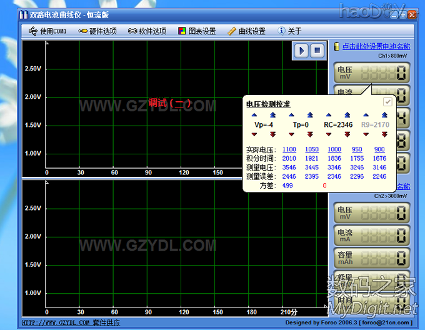425x330 pixels.
Task: Open the 关于 about dialog
Action: 289,31
